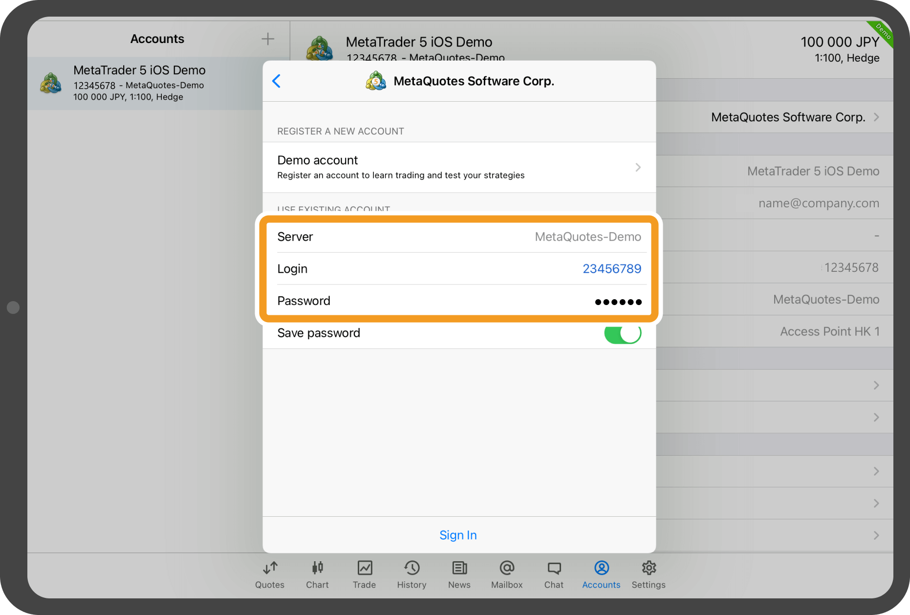Open the Chart tab

[317, 574]
